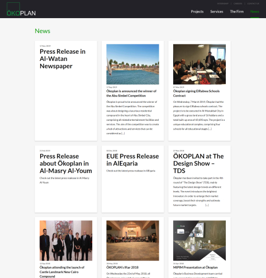
Task: Click the Castle Landmark launch group photo
Action: click(66, 241)
